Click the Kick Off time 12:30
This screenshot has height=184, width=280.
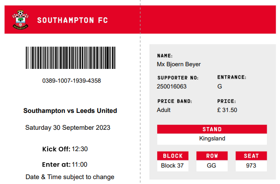tap(80, 149)
